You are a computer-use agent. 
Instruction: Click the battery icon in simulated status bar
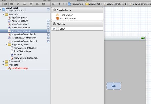pos(143,38)
